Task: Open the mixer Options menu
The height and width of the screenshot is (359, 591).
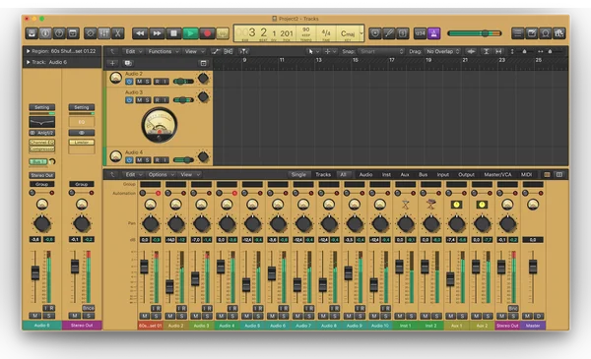Action: click(161, 175)
